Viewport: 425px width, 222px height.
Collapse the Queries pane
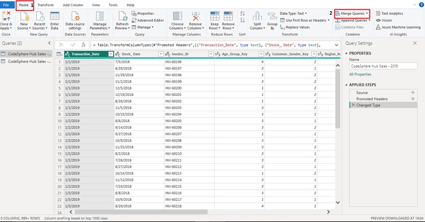(49, 43)
